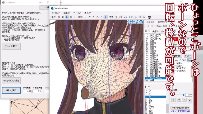203x114 pixels.
Task: Click the colored crosshair circle icon
Action: (x=149, y=17)
